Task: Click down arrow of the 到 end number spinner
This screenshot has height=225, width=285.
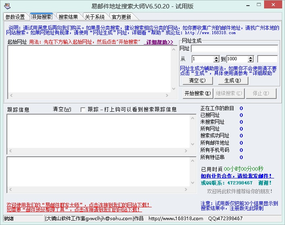Action: (x=251, y=61)
